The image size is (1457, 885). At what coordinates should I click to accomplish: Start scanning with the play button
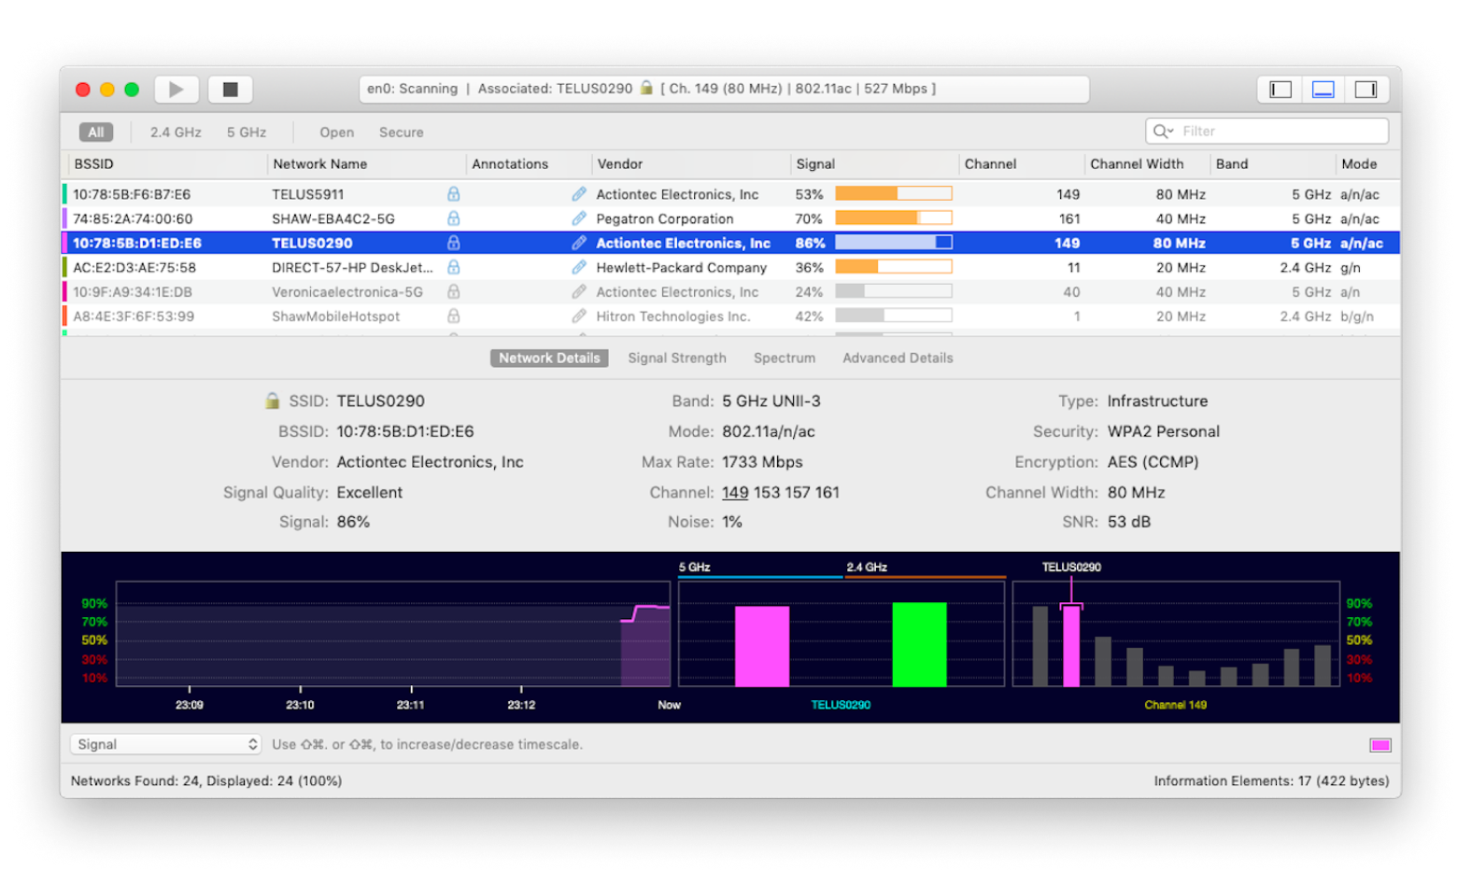tap(176, 90)
